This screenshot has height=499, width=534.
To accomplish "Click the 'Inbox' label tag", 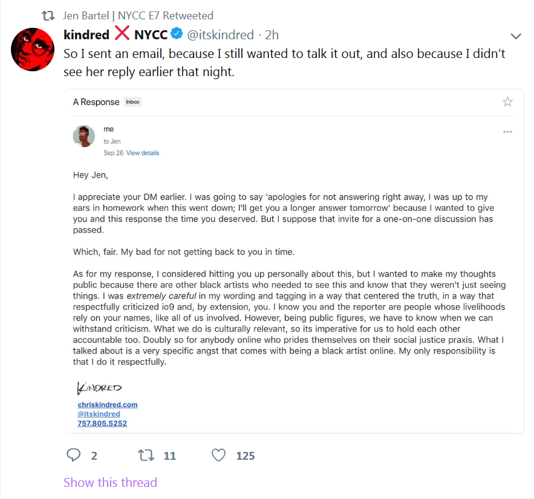I will (x=132, y=102).
